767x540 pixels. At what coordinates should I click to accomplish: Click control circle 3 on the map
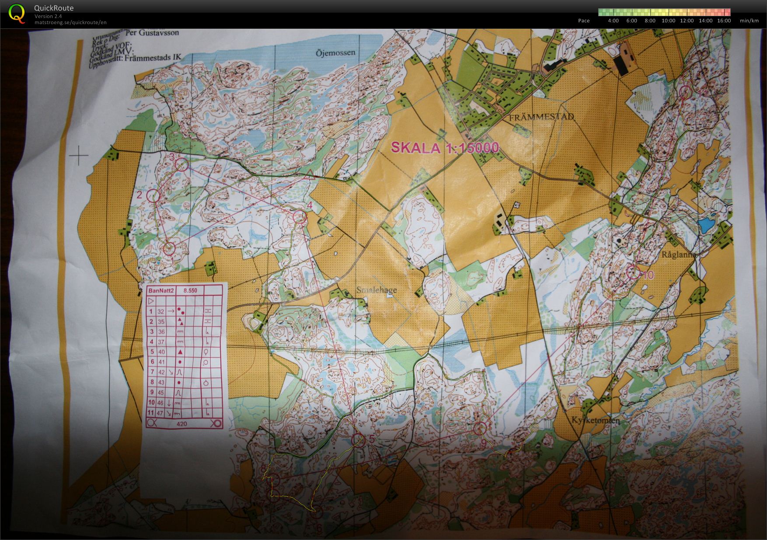[182, 165]
